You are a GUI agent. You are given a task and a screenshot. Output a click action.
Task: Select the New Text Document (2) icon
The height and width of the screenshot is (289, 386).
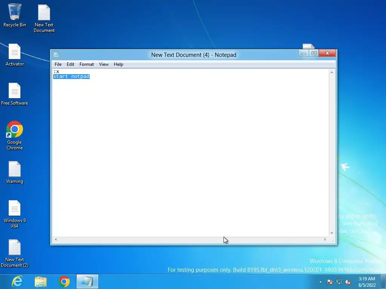click(x=15, y=253)
